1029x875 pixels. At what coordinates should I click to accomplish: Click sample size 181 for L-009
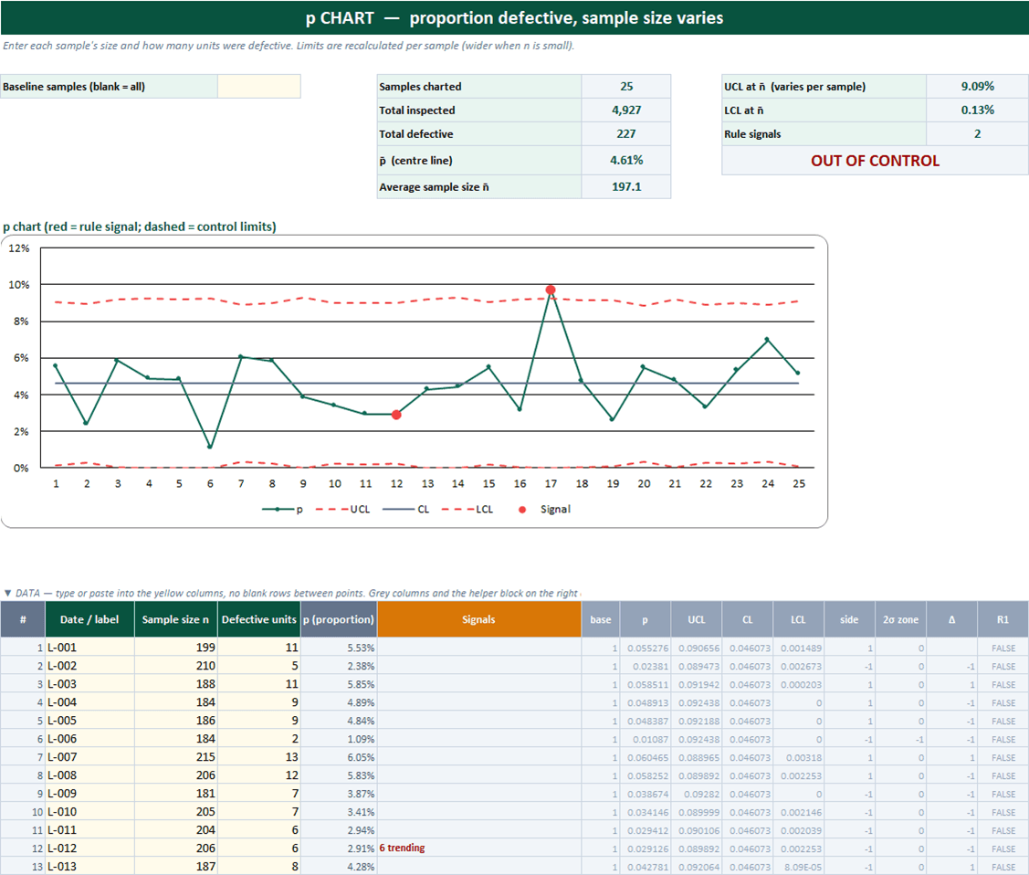(x=175, y=795)
